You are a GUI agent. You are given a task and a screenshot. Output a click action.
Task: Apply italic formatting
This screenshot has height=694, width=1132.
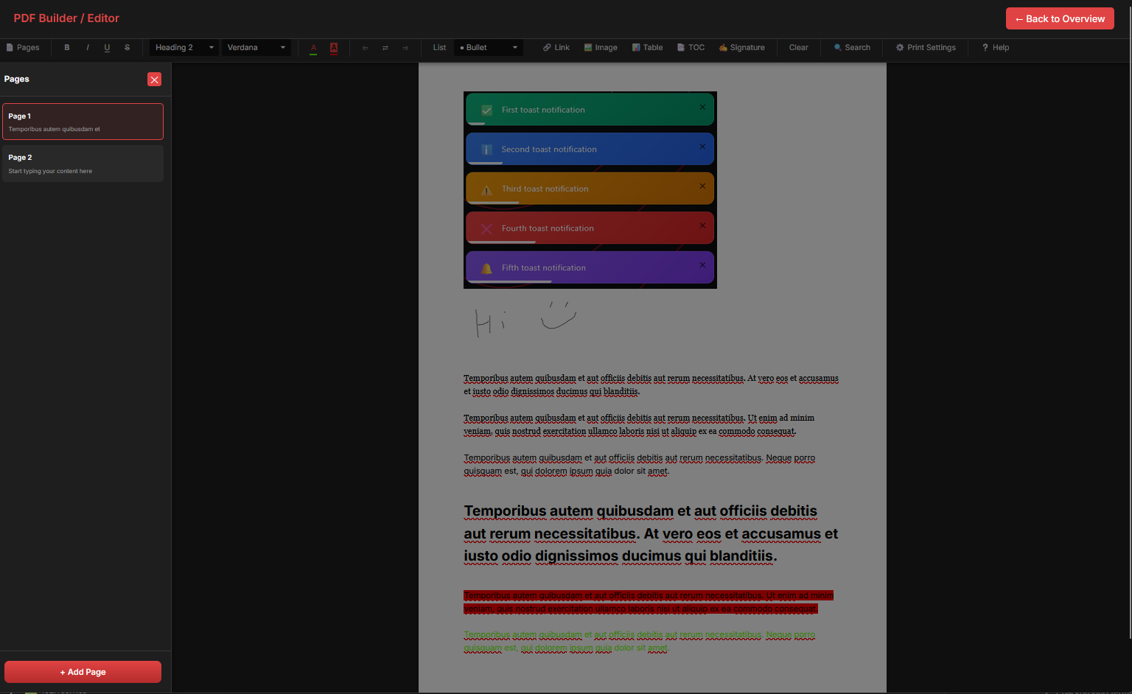pyautogui.click(x=88, y=48)
